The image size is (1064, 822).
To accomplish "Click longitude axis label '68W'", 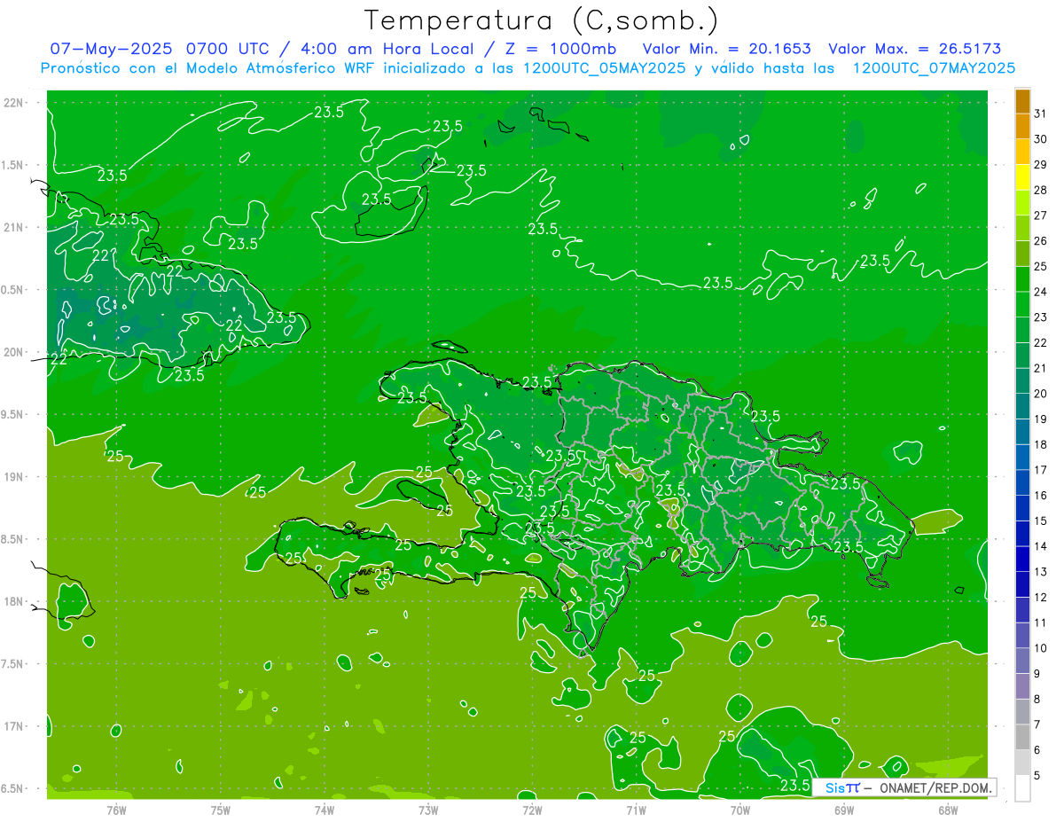I will [948, 810].
